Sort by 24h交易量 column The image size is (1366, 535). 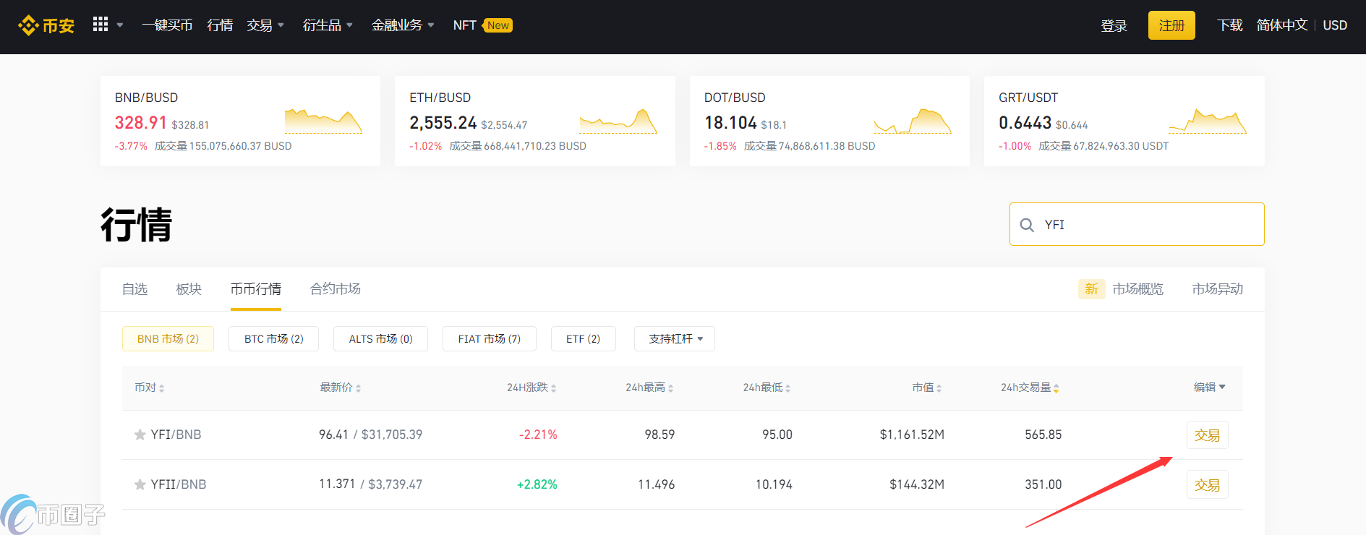click(1030, 388)
